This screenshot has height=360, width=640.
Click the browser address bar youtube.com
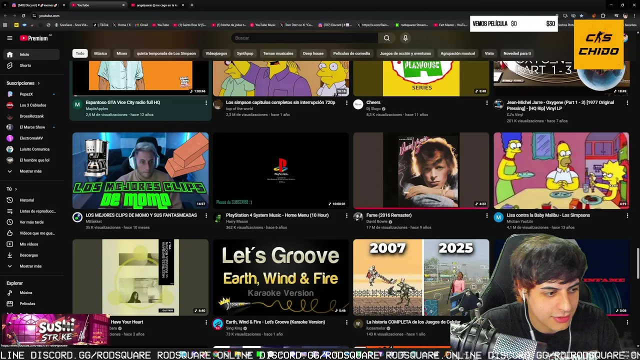click(49, 15)
